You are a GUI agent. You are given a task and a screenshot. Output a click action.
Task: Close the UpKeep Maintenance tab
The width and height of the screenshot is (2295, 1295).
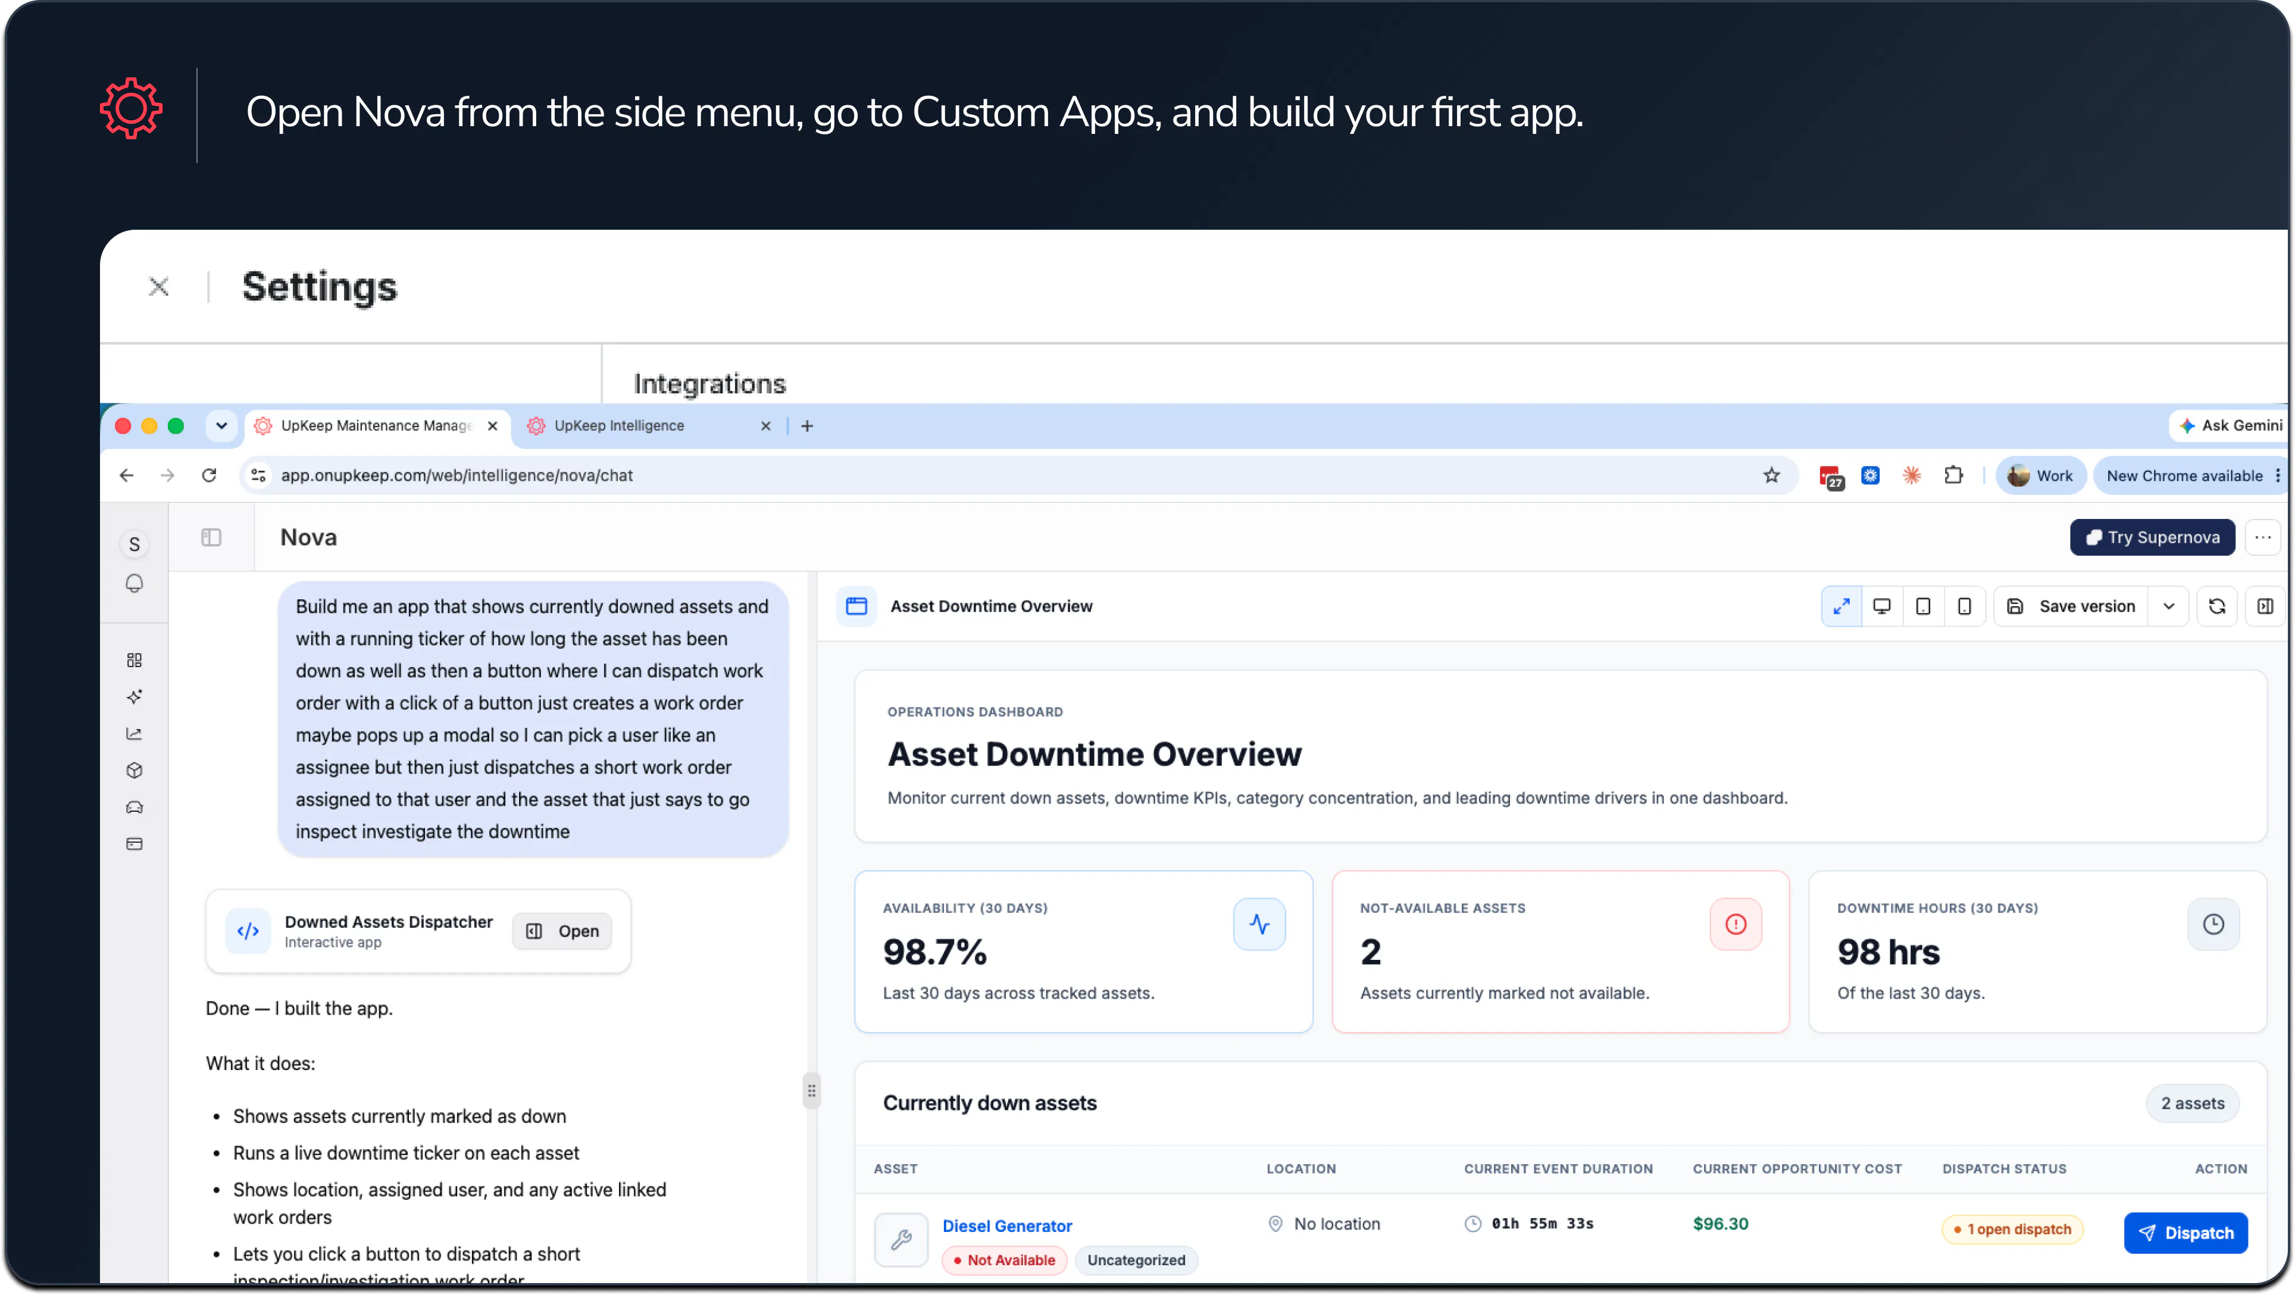click(492, 426)
